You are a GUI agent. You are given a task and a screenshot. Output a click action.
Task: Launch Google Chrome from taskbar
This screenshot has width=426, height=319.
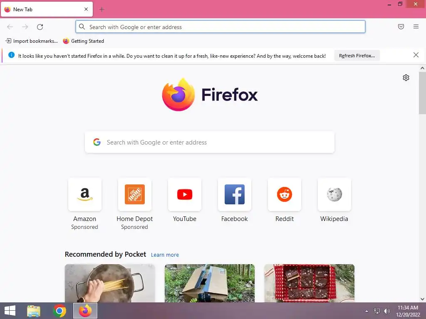pos(59,311)
